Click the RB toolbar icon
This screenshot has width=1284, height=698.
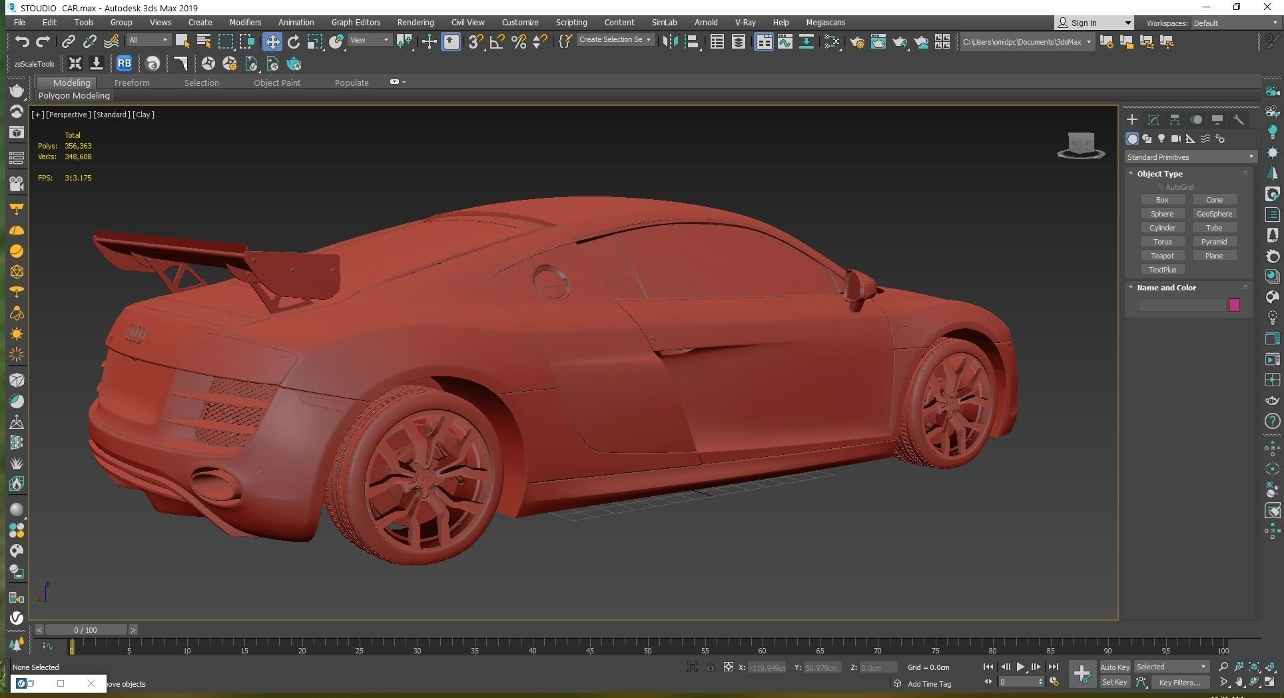tap(124, 64)
